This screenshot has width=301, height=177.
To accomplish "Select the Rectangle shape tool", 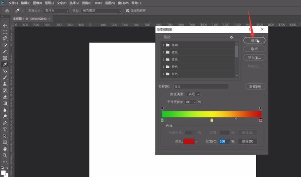I will pos(5,142).
